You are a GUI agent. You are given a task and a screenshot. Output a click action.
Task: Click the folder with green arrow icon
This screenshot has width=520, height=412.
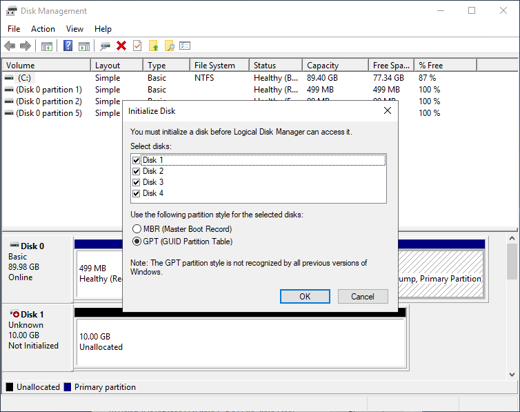pos(153,46)
